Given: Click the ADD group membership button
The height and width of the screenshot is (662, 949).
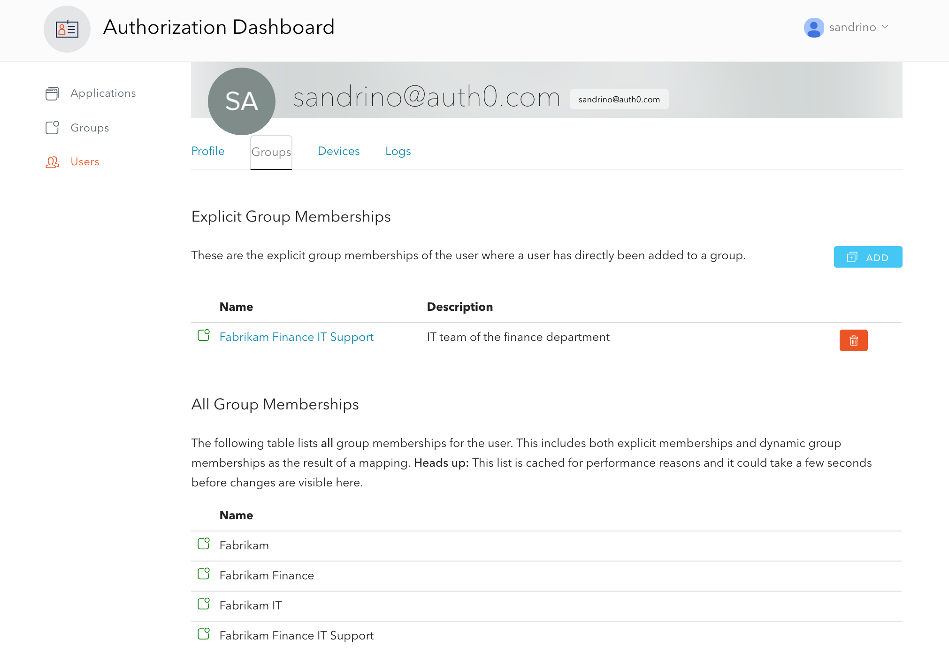Looking at the screenshot, I should pos(868,257).
